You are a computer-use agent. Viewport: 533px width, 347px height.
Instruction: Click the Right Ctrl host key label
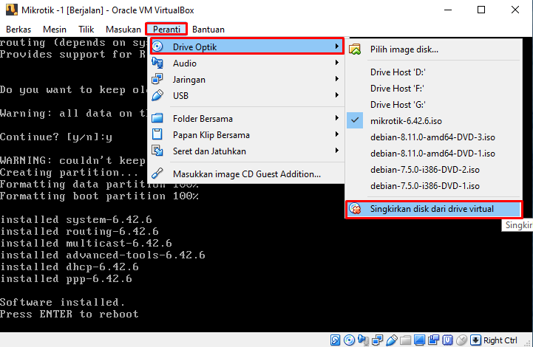pyautogui.click(x=500, y=340)
